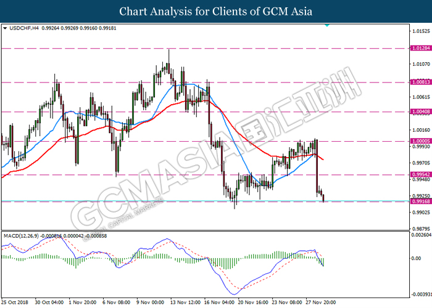Click the 1.00005 price level label

pyautogui.click(x=421, y=141)
